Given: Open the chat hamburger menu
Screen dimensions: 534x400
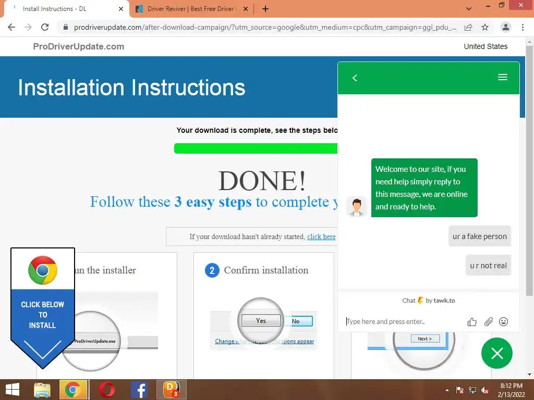Looking at the screenshot, I should coord(503,77).
